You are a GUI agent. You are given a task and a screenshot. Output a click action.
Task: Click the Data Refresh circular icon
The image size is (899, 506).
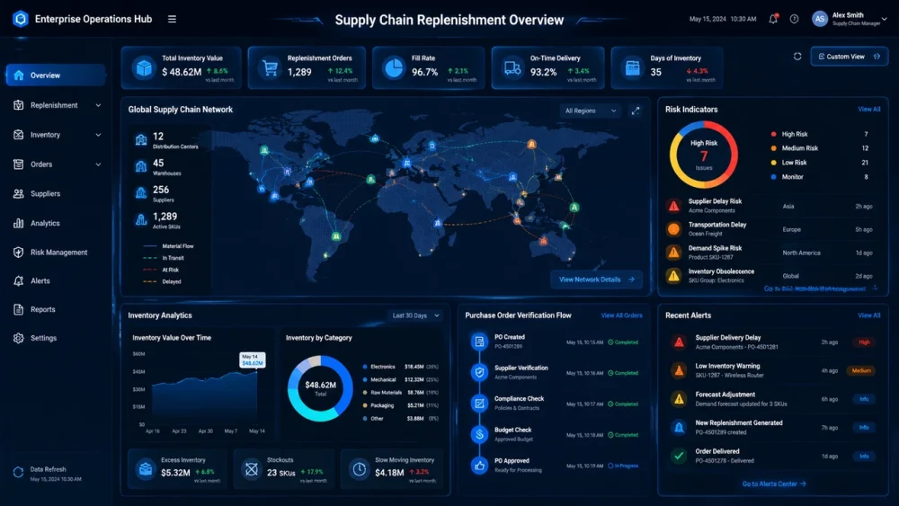pos(18,472)
